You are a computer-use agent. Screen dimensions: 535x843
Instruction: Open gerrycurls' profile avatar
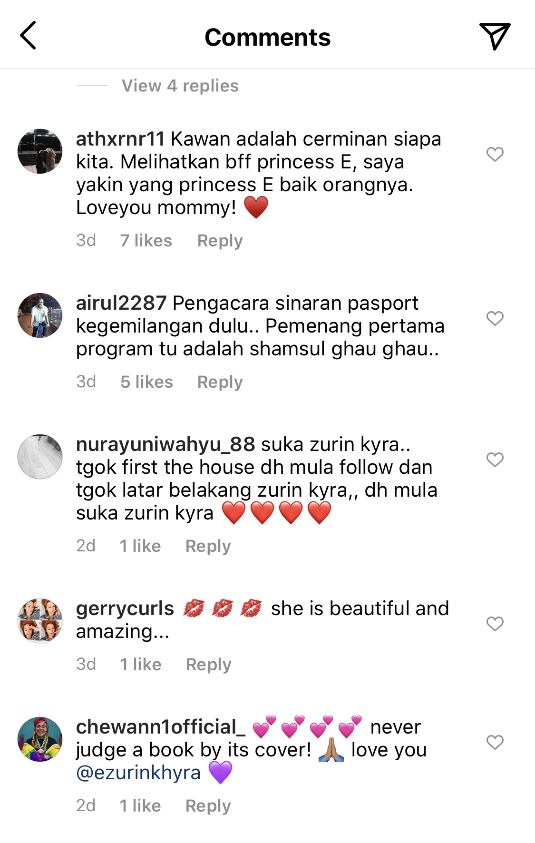[40, 620]
